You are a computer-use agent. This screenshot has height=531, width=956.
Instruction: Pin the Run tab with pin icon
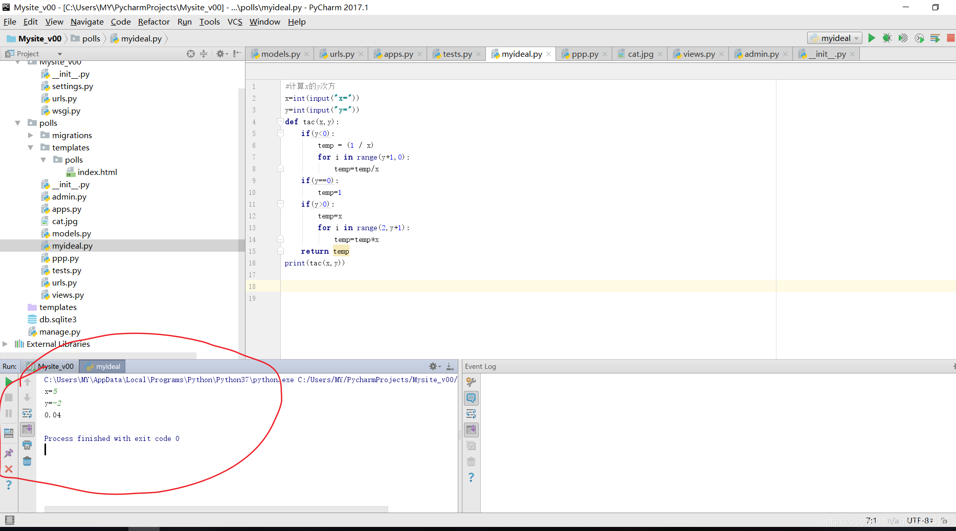[9, 453]
